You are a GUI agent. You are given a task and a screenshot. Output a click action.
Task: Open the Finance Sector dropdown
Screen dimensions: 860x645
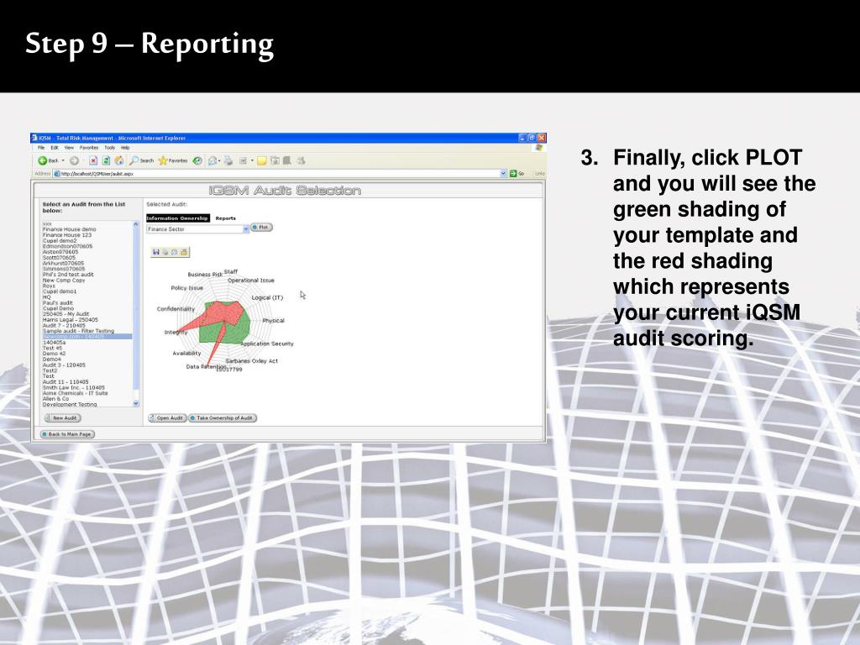click(198, 229)
